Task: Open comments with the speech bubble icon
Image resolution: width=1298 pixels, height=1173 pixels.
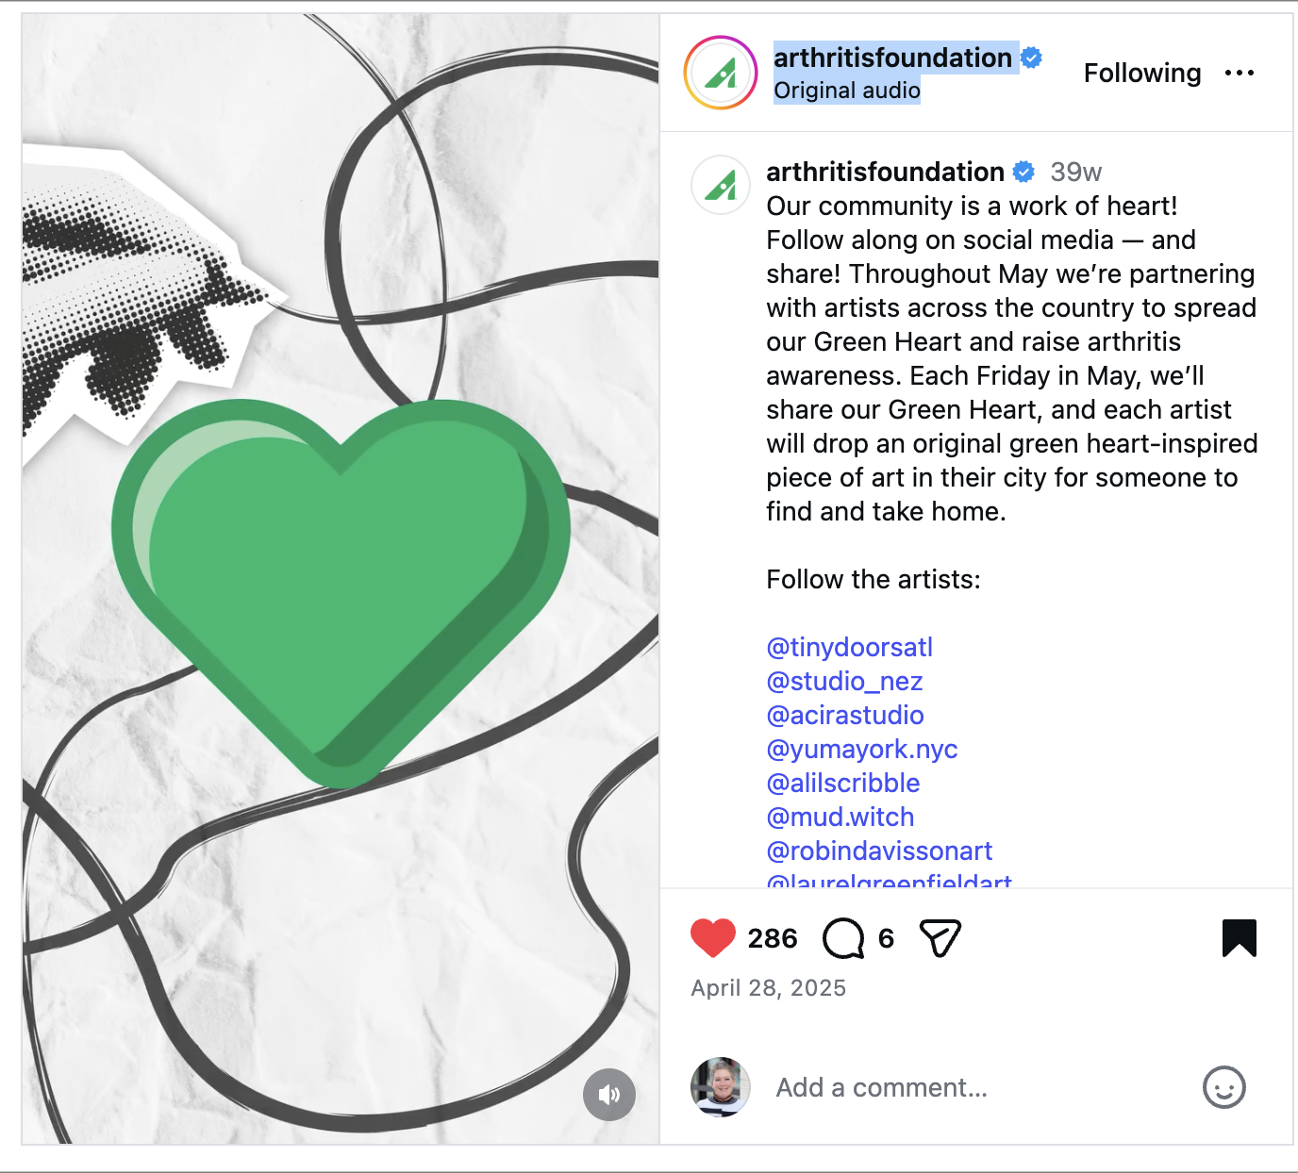Action: (x=843, y=938)
